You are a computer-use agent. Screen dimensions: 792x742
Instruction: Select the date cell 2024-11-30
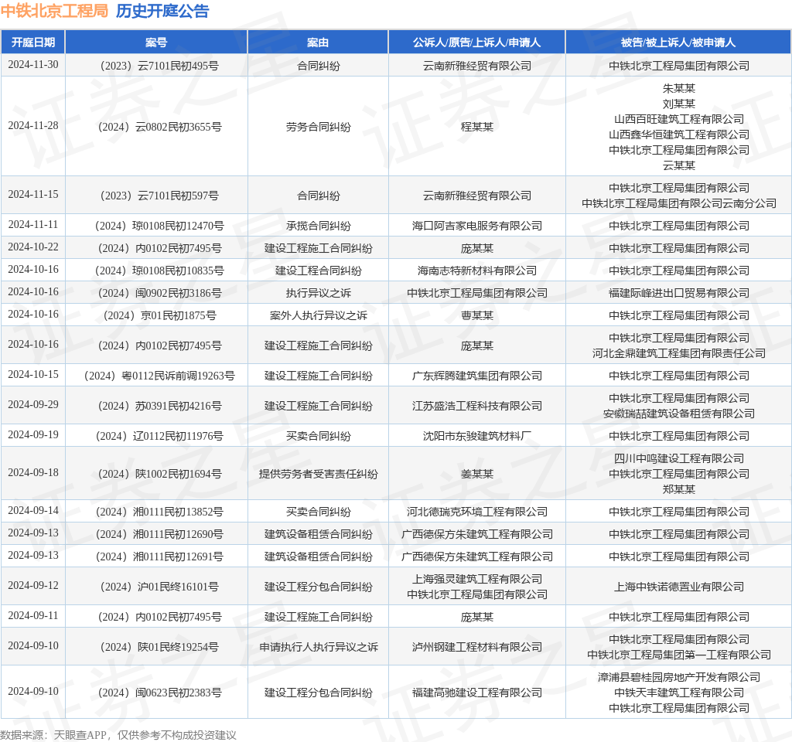[x=33, y=65]
